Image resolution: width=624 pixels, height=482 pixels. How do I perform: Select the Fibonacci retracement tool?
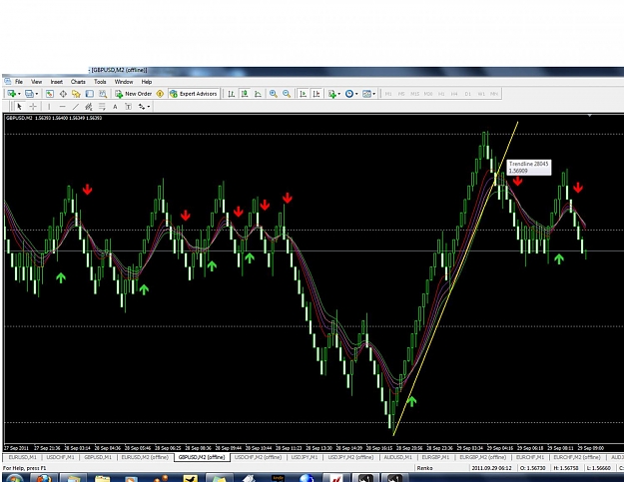[x=102, y=107]
